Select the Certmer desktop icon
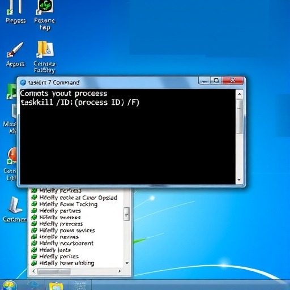This screenshot has width=290, height=290. coord(15,209)
